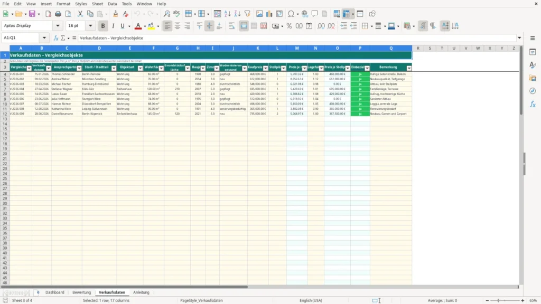Apply red font color swatch

(x=138, y=26)
